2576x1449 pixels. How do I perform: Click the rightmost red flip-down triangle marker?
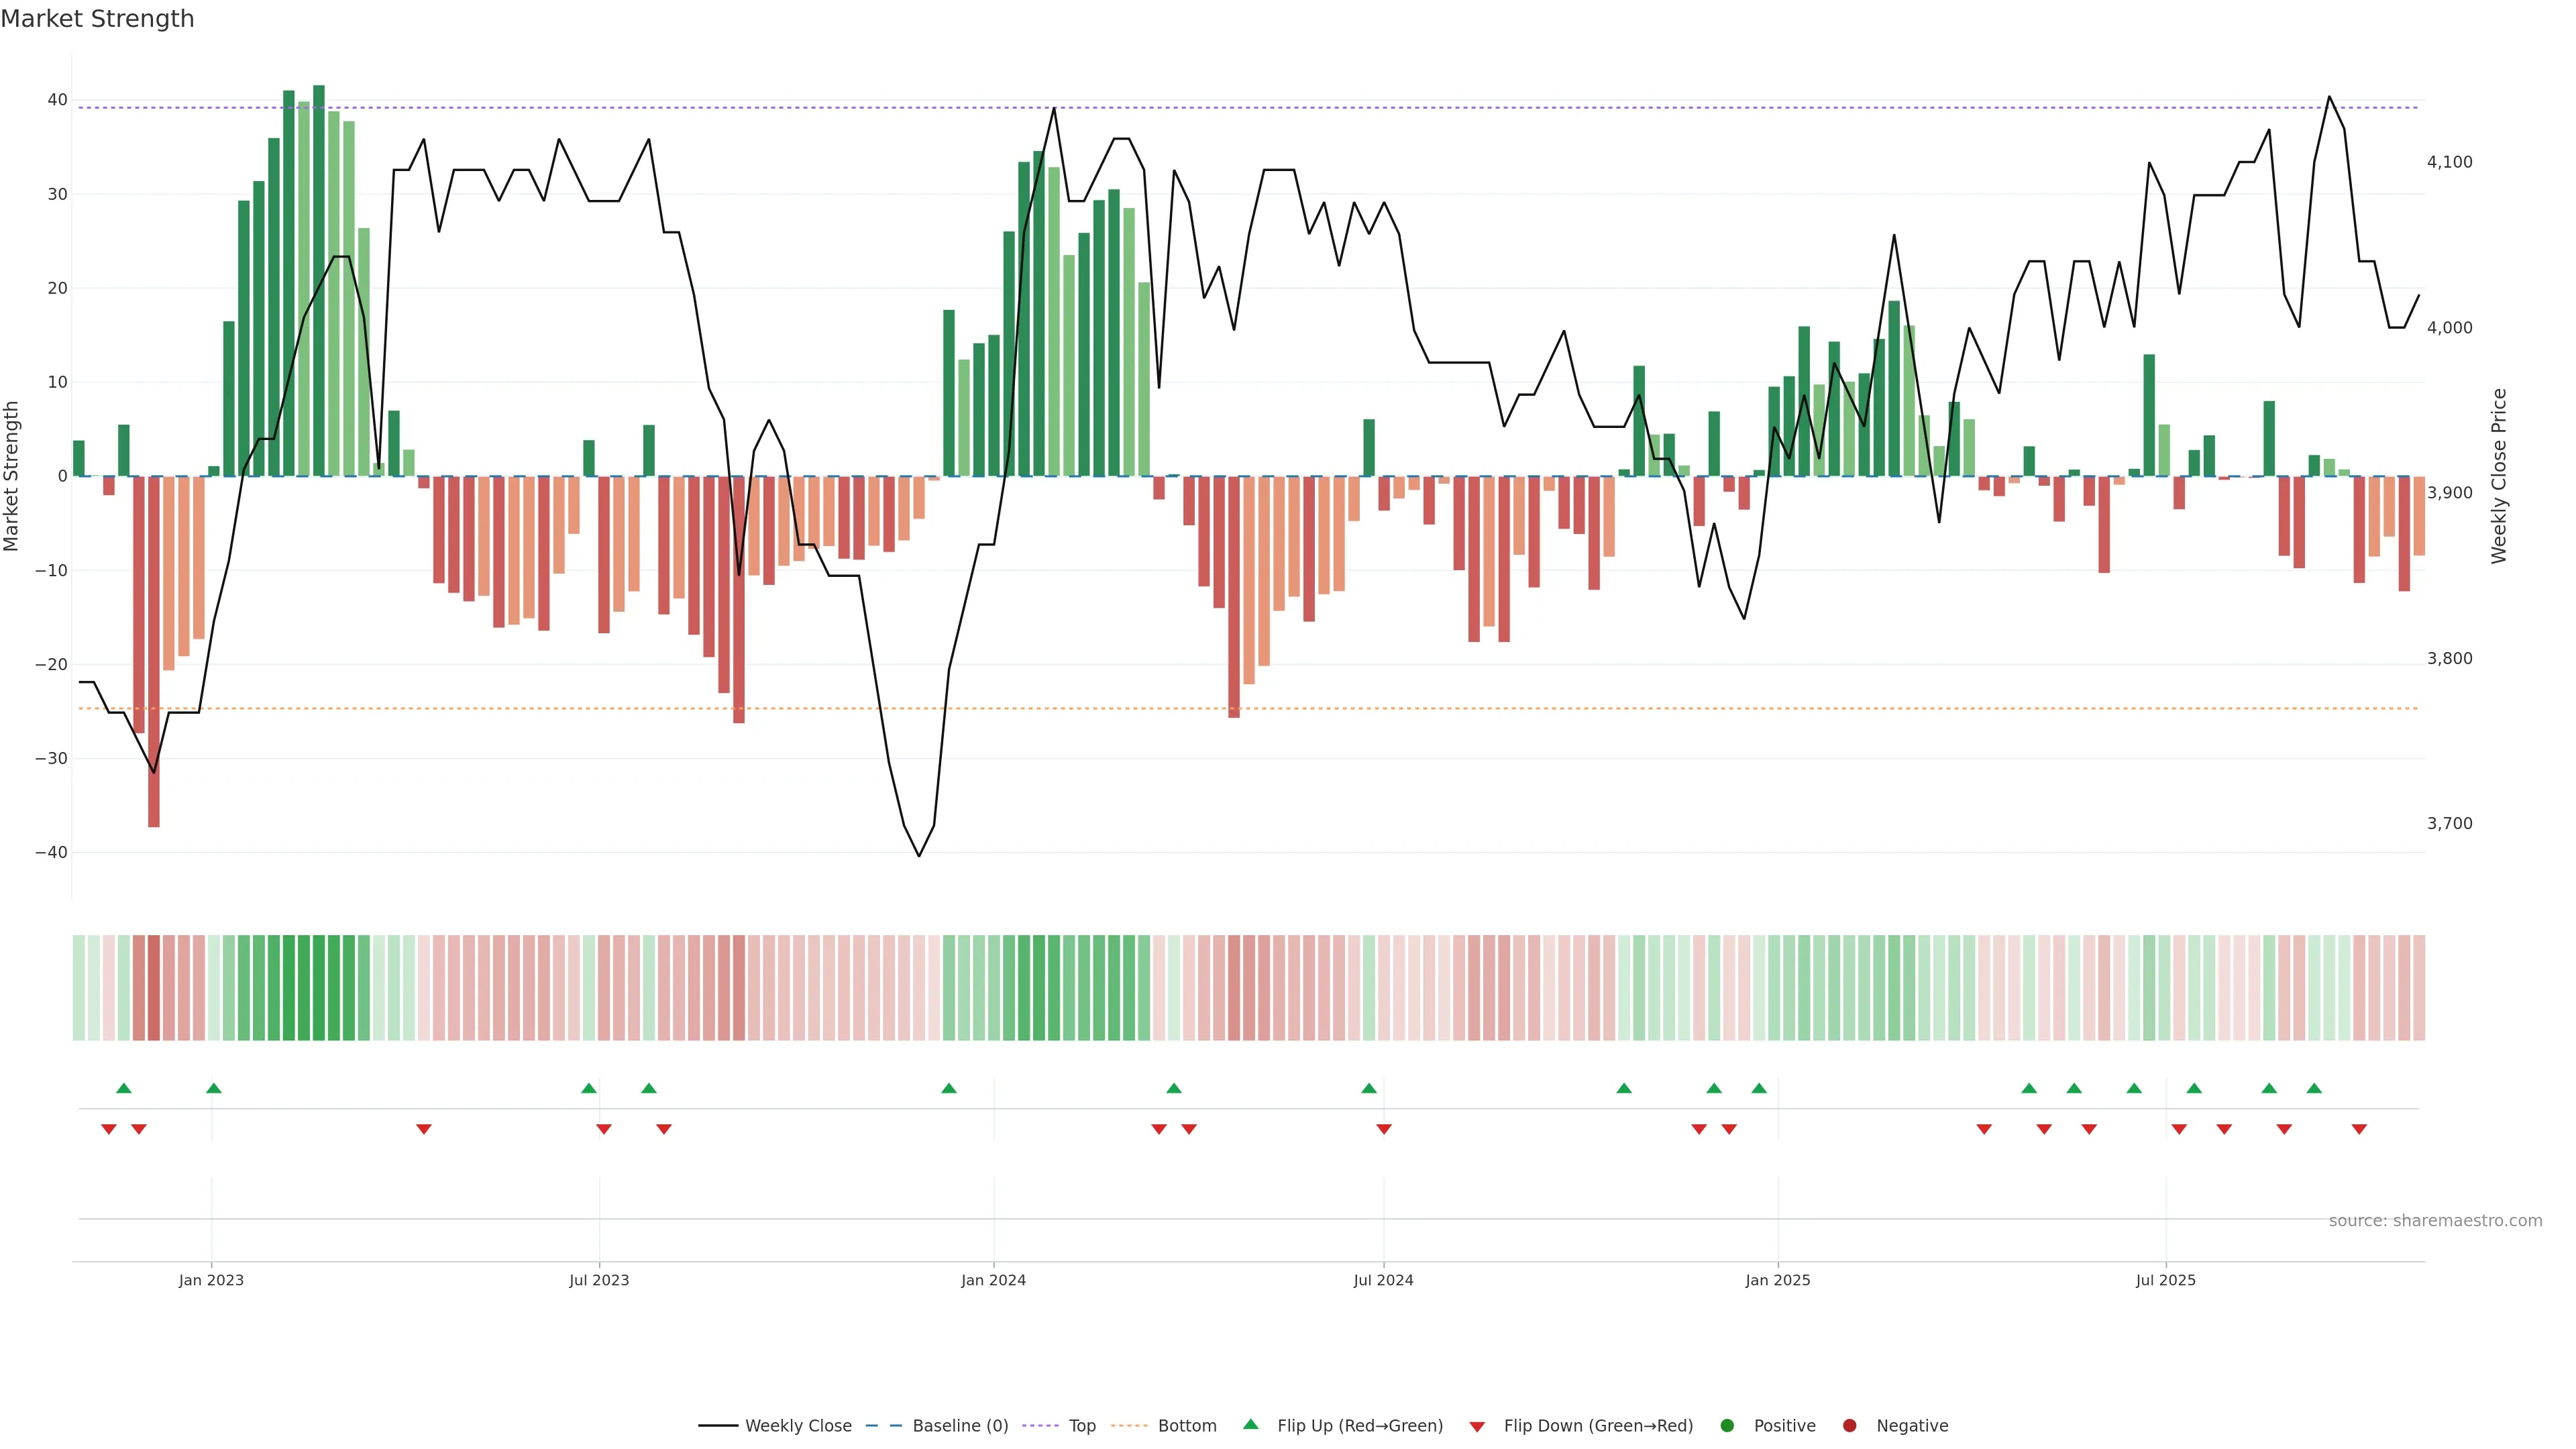click(x=2359, y=1129)
